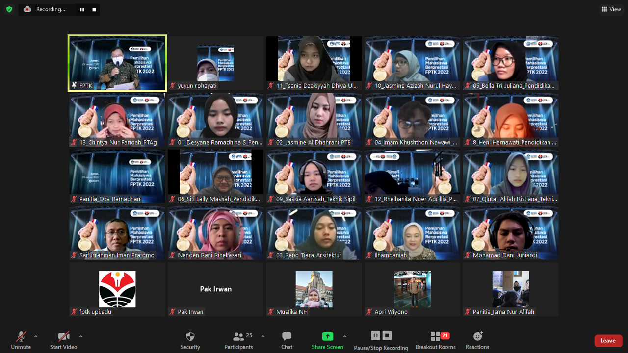Expand audio options arrow beside Unmute

point(35,336)
